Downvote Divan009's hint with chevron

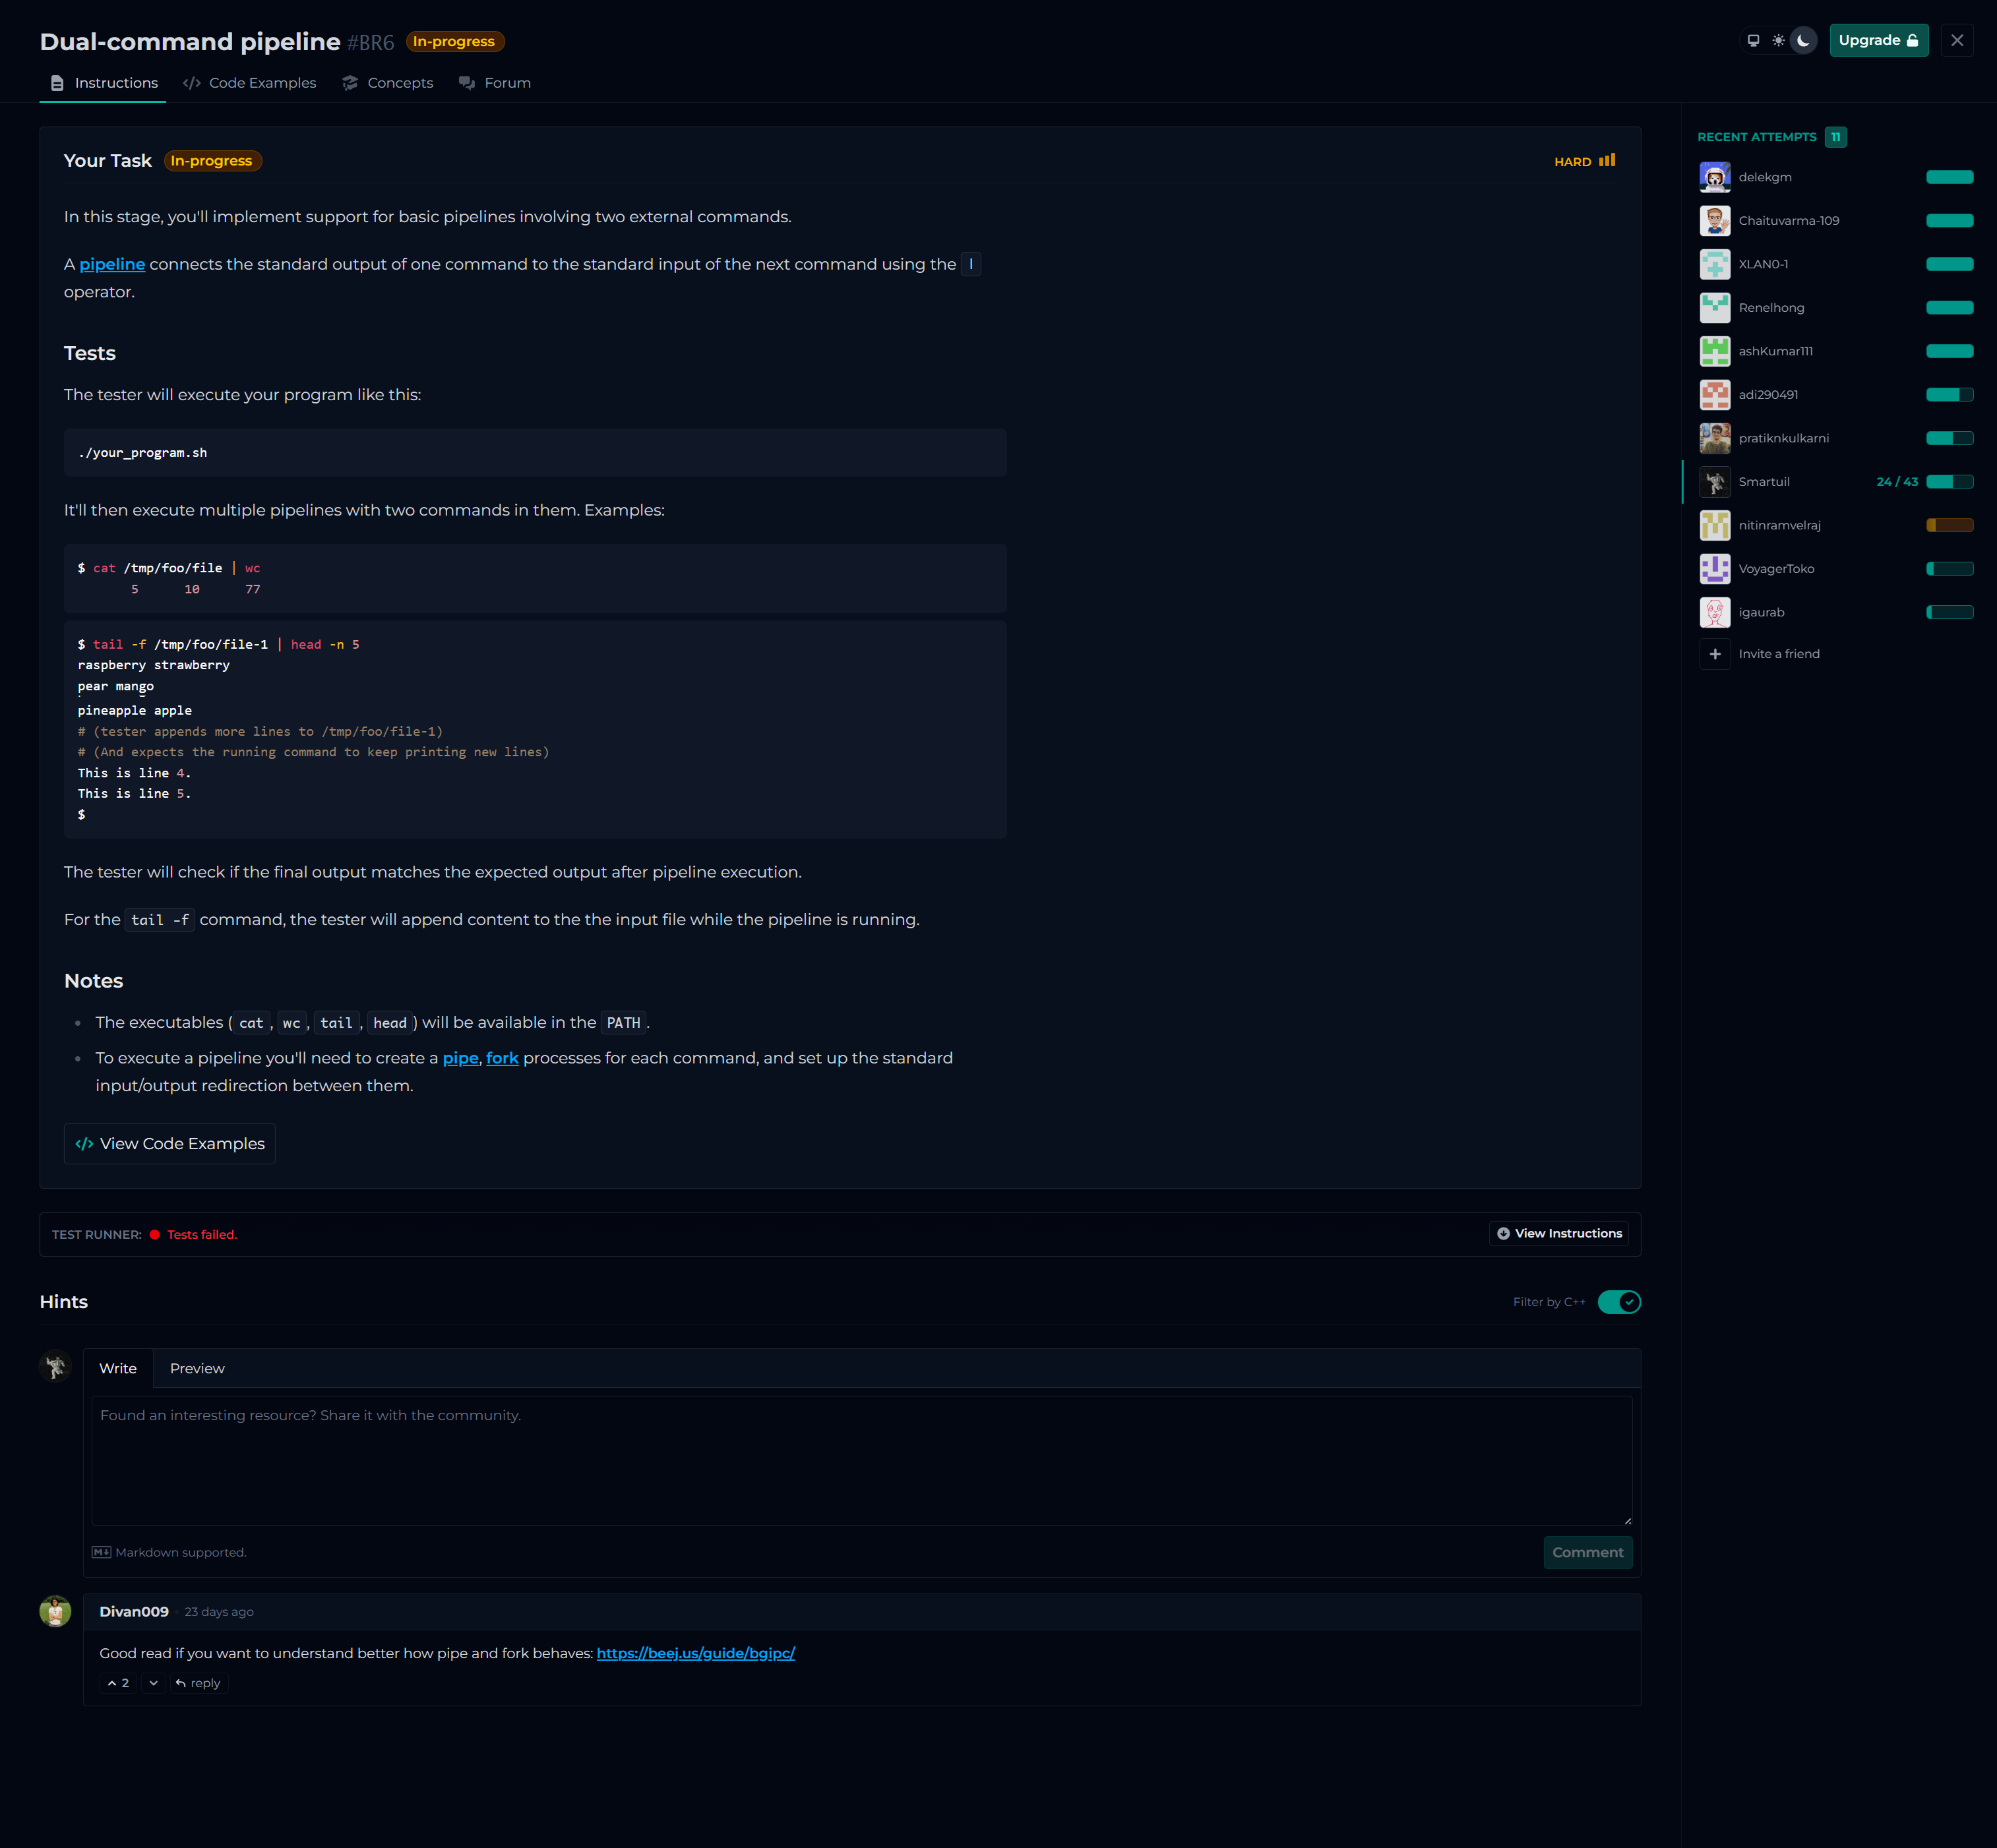(x=153, y=1683)
